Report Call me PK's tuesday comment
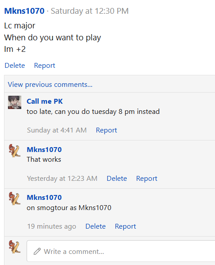The image size is (215, 265). pos(106,130)
